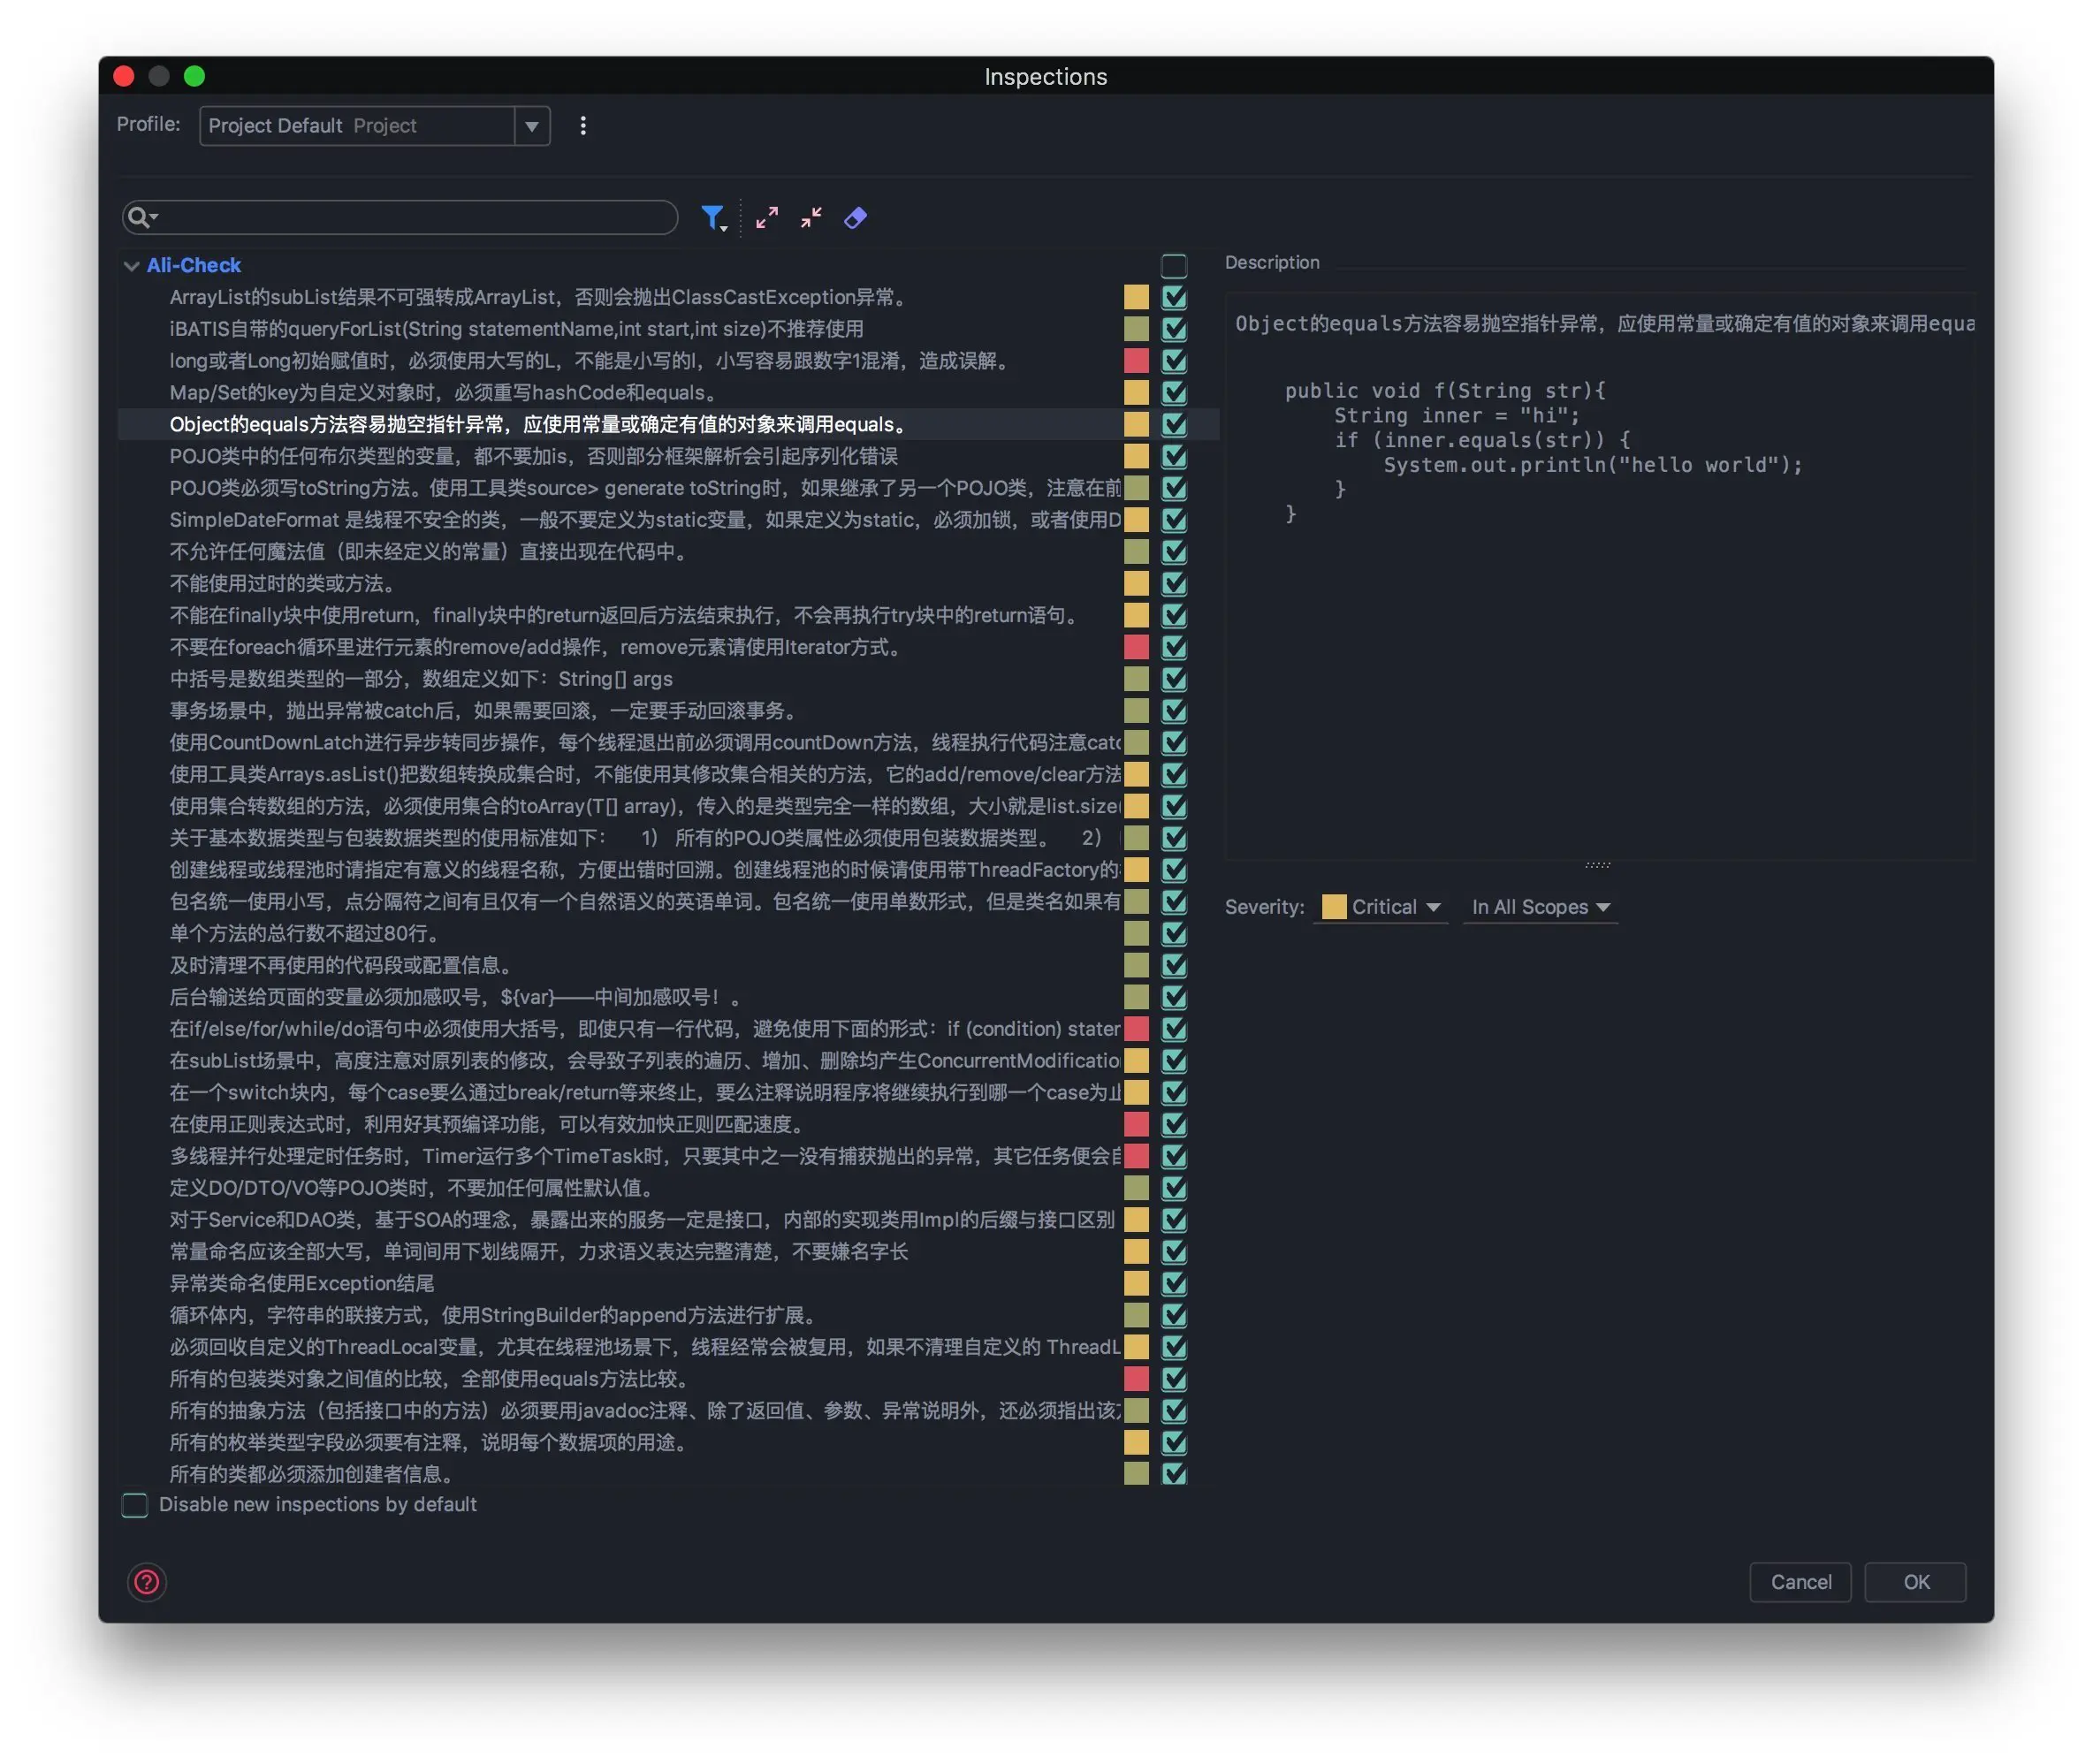
Task: Click the help question mark icon
Action: click(147, 1582)
